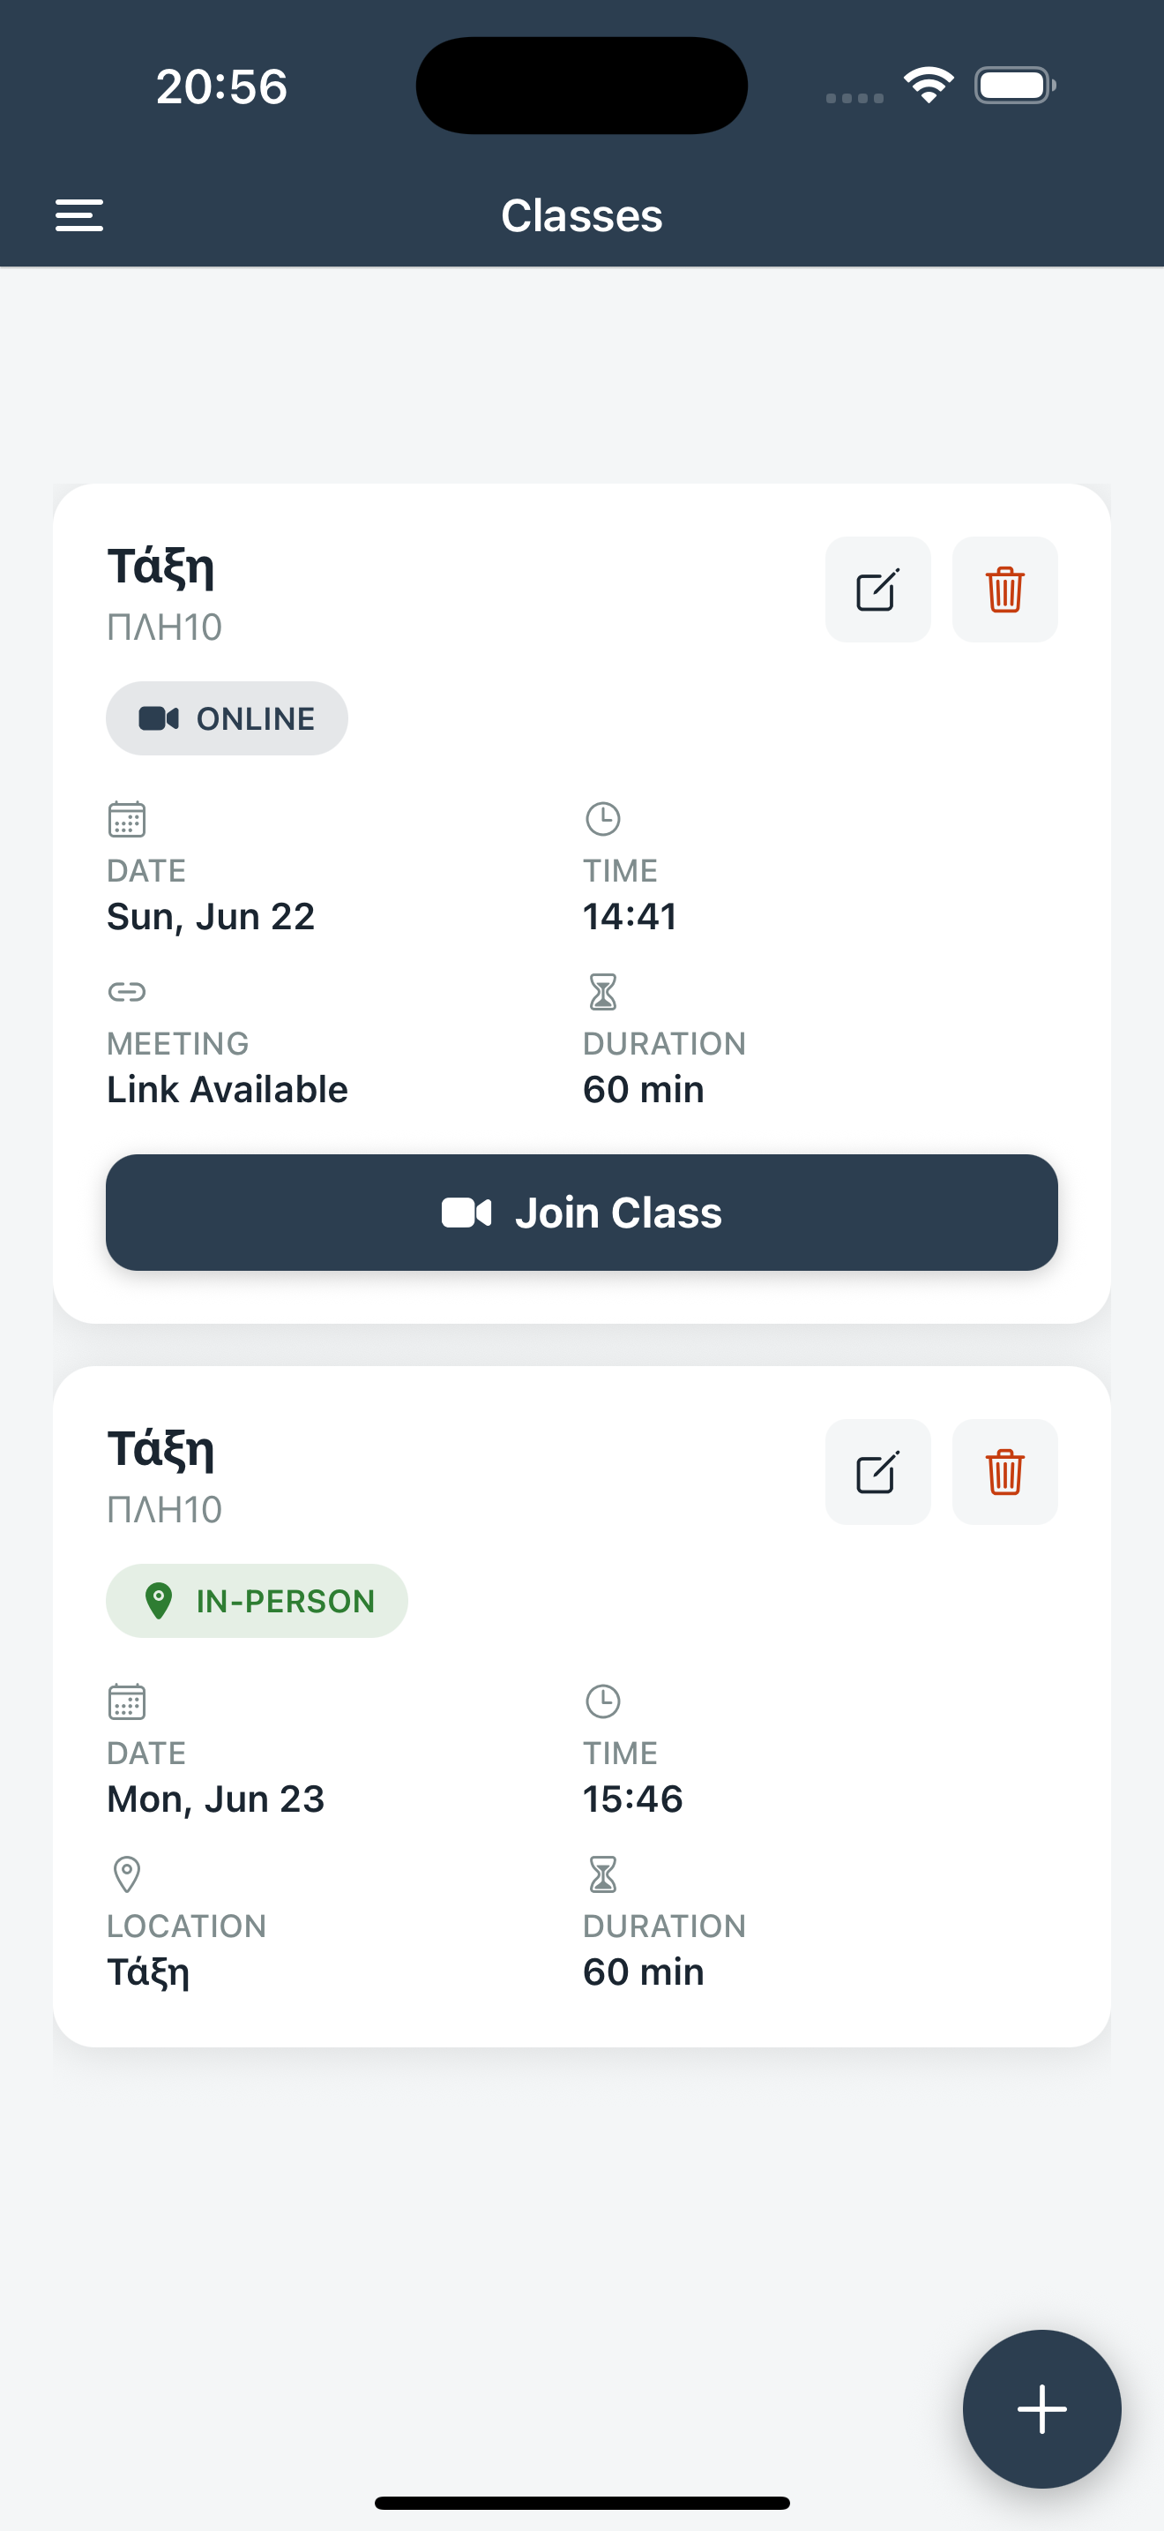
Task: Delete the online Τάξη class
Action: click(1004, 590)
